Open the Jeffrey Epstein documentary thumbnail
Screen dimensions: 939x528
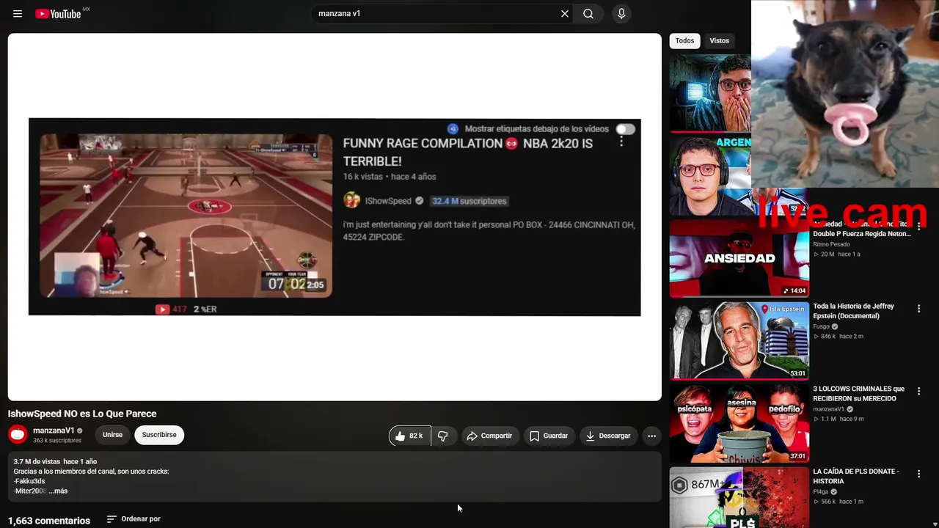(739, 340)
